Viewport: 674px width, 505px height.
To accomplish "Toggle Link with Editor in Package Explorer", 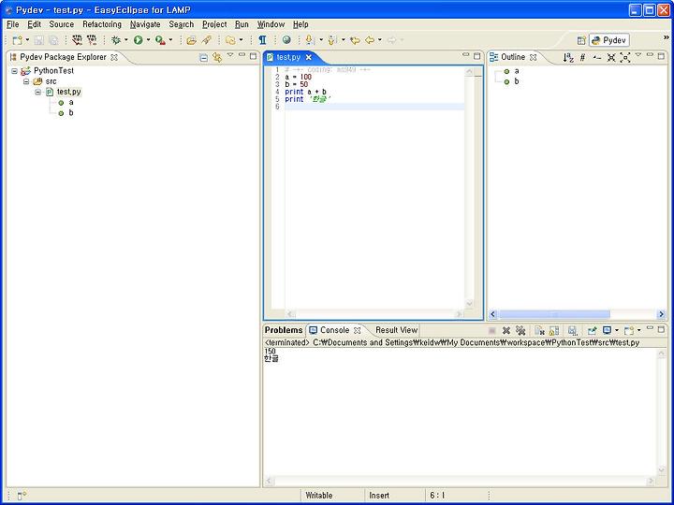I will pos(217,58).
